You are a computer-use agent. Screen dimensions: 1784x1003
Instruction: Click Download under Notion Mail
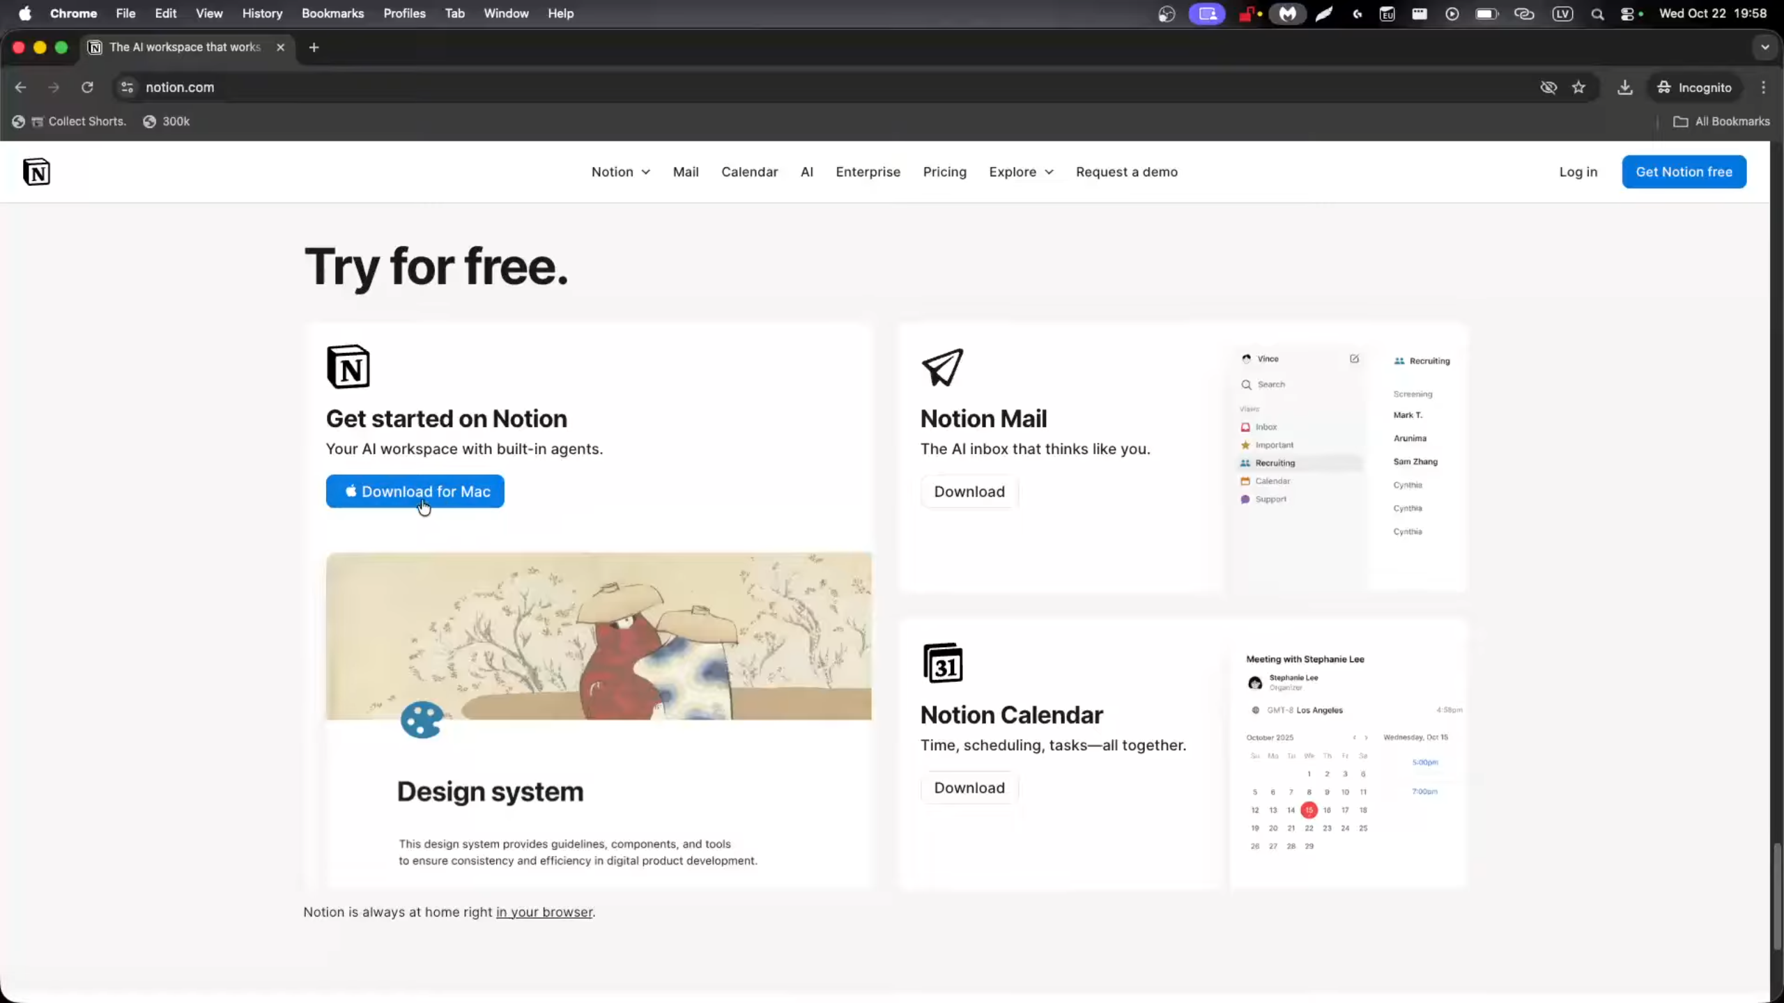(969, 492)
